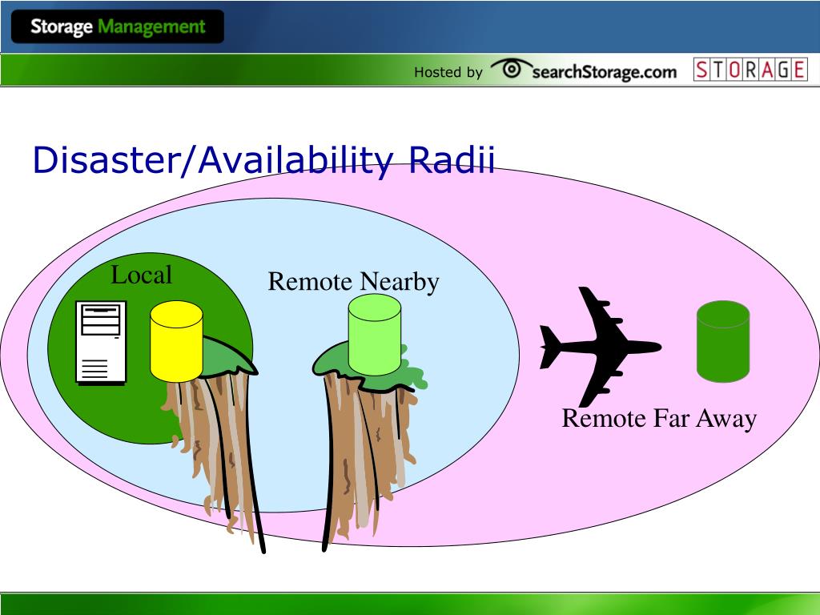Image resolution: width=820 pixels, height=615 pixels.
Task: Click the Disaster/Availability Radii title
Action: 263,160
